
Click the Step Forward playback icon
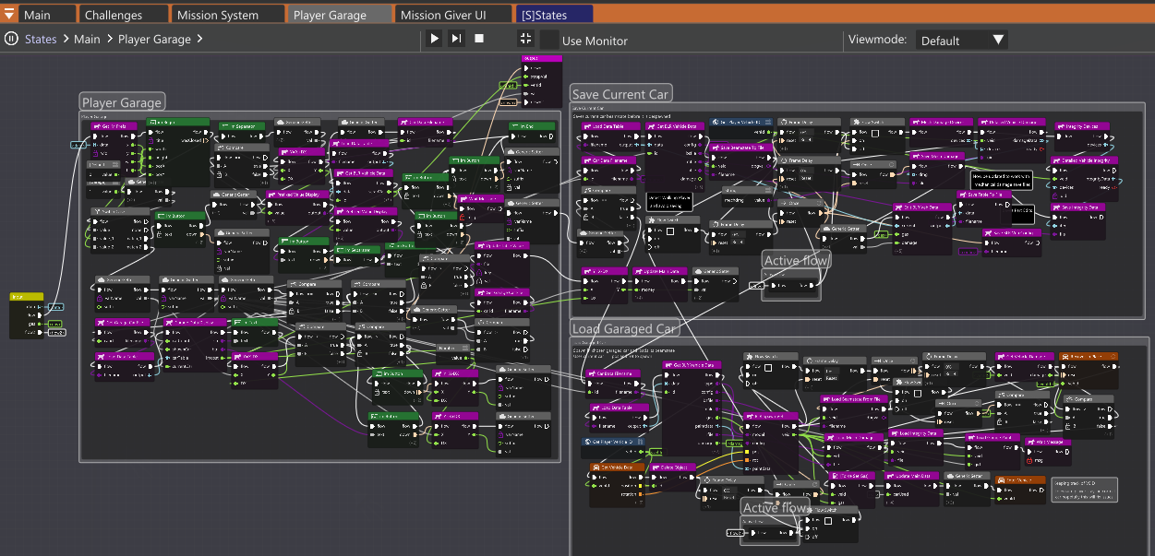[x=455, y=39]
